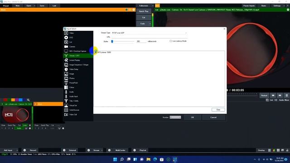Image resolution: width=290 pixels, height=163 pixels.
Task: Select Title / XAML input type
Action: tap(78, 101)
